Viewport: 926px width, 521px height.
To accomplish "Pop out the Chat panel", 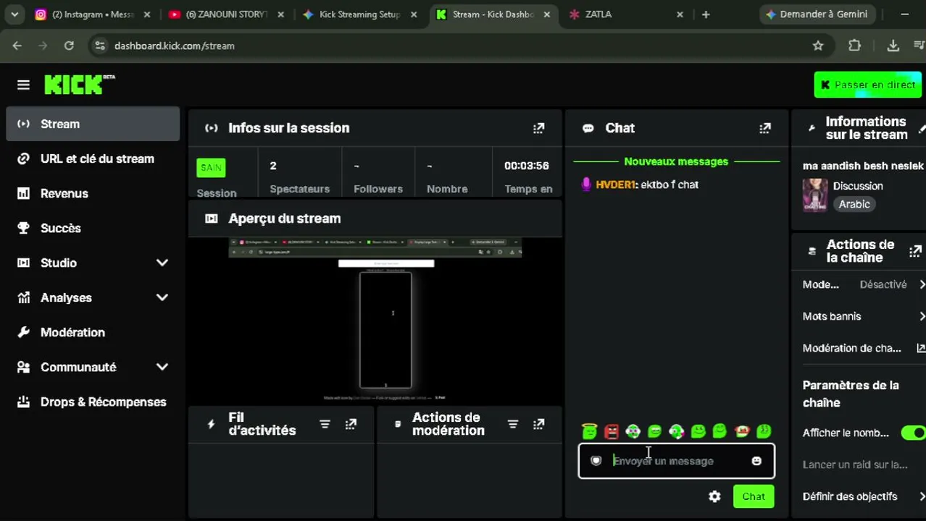I will tap(764, 128).
